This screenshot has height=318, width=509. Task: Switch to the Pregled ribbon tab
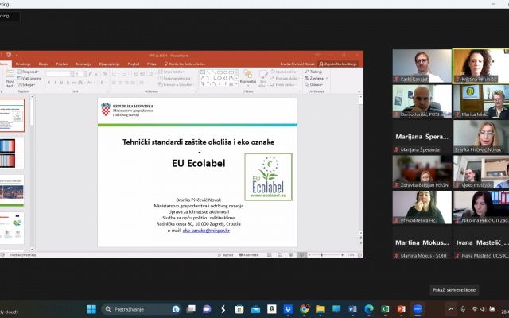pos(134,64)
